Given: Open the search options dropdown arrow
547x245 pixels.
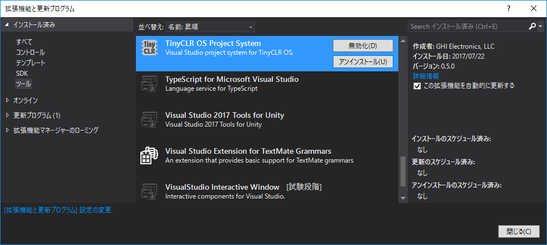Looking at the screenshot, I should (x=540, y=27).
